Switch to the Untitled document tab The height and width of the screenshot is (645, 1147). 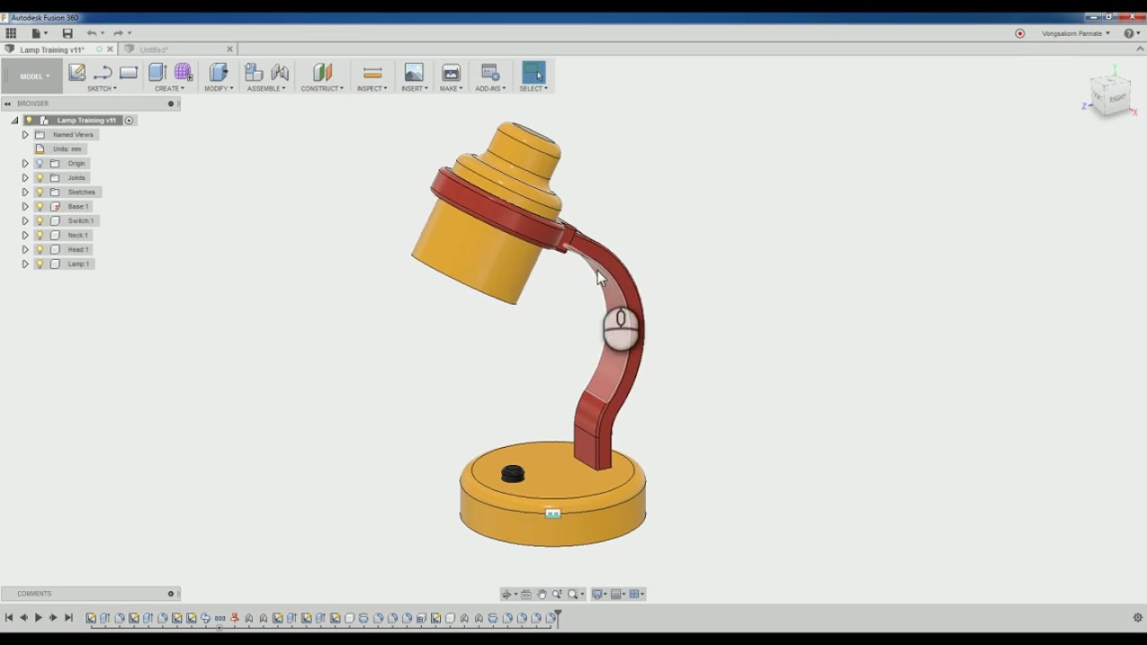pyautogui.click(x=153, y=49)
